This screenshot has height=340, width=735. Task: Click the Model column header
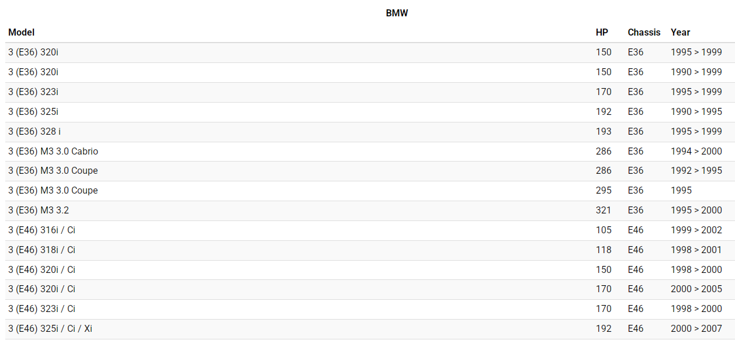22,33
